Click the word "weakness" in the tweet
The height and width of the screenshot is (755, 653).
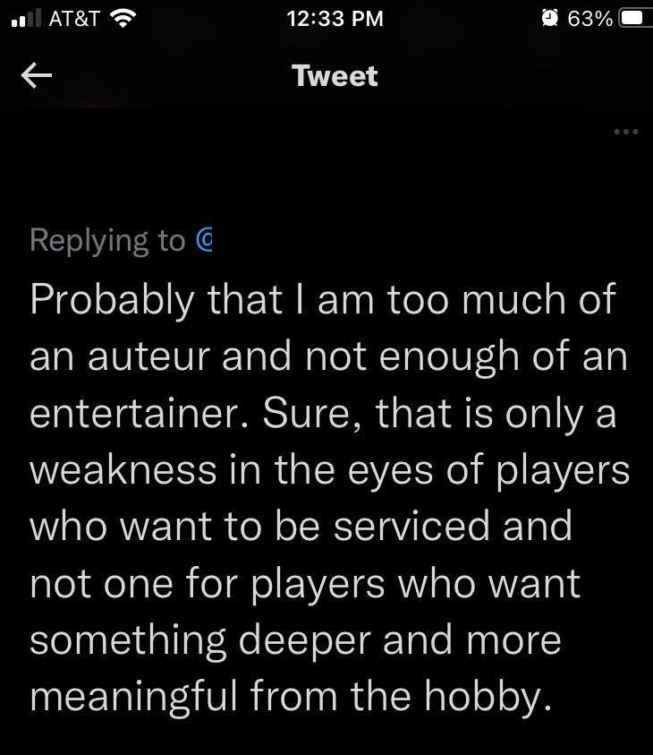coord(123,470)
